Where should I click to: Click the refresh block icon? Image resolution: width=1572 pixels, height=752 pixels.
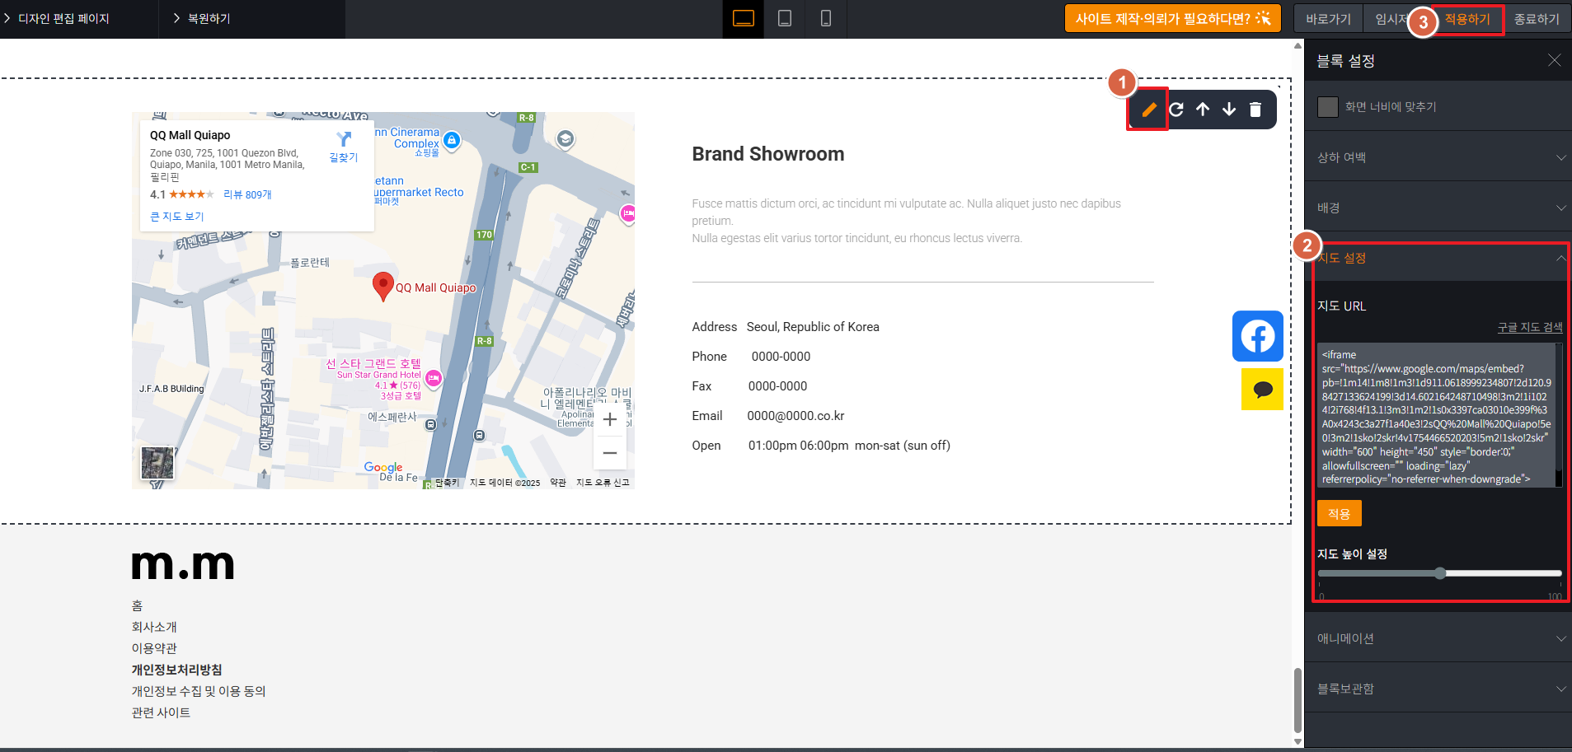pyautogui.click(x=1176, y=110)
